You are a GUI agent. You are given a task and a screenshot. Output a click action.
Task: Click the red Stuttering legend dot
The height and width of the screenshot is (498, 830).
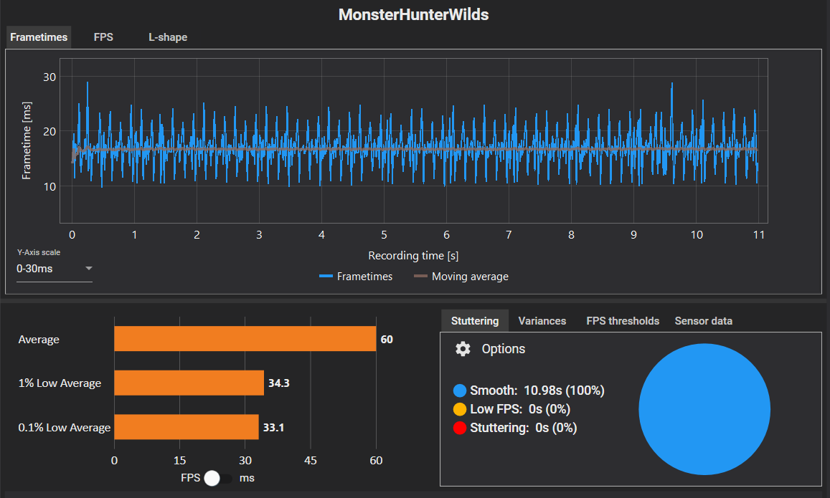coord(460,428)
